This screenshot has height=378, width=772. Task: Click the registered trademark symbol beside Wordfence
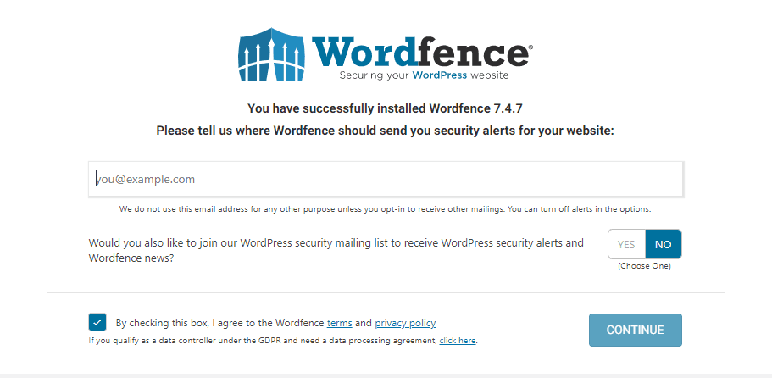[x=530, y=49]
